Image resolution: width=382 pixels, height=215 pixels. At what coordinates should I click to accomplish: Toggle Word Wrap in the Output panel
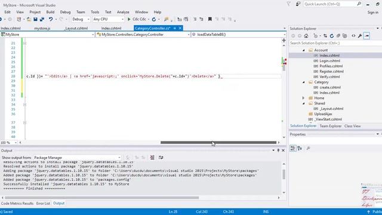(161, 158)
